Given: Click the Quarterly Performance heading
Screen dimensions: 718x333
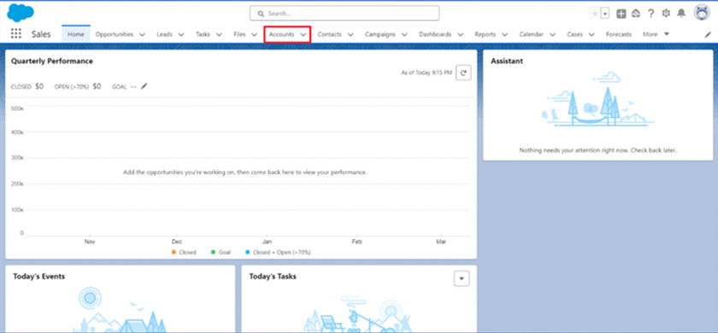Looking at the screenshot, I should [x=52, y=61].
